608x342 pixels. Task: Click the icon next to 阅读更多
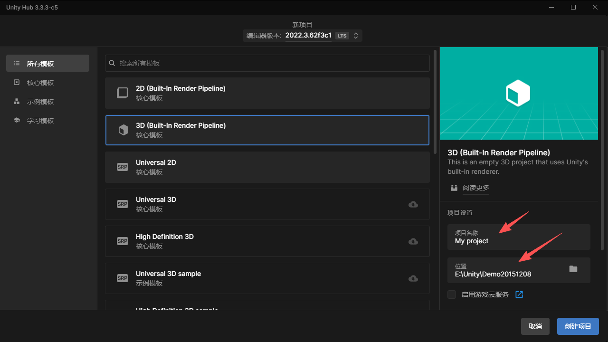(x=454, y=188)
